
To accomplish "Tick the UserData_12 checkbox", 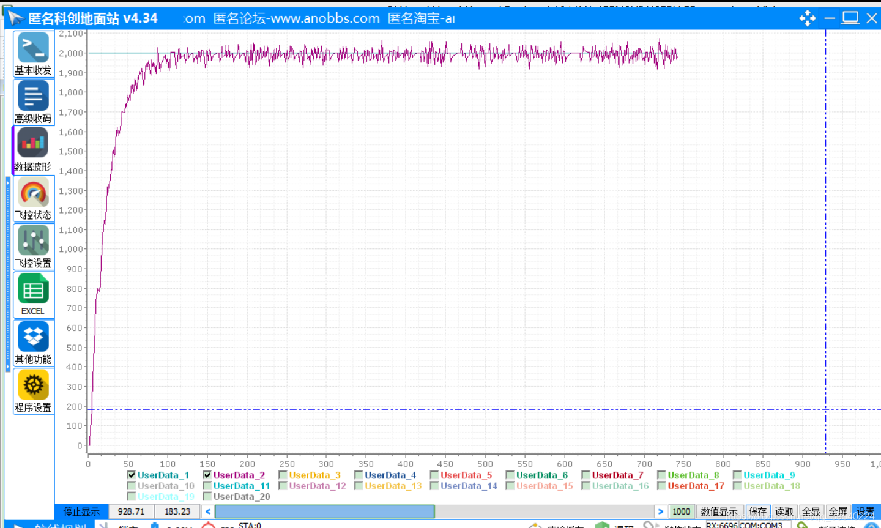I will click(x=283, y=486).
